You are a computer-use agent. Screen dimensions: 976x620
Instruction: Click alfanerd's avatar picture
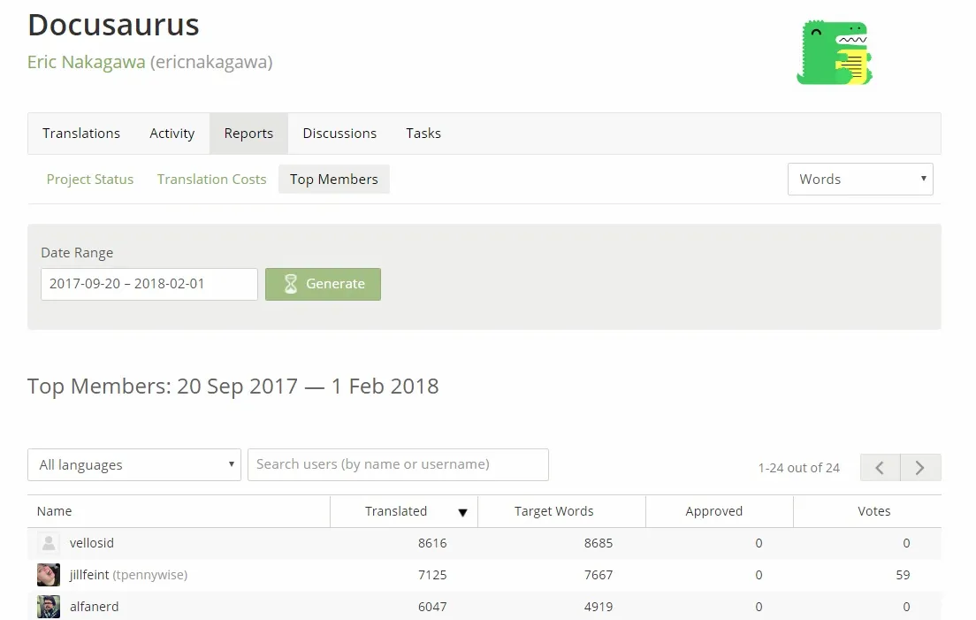pyautogui.click(x=49, y=607)
